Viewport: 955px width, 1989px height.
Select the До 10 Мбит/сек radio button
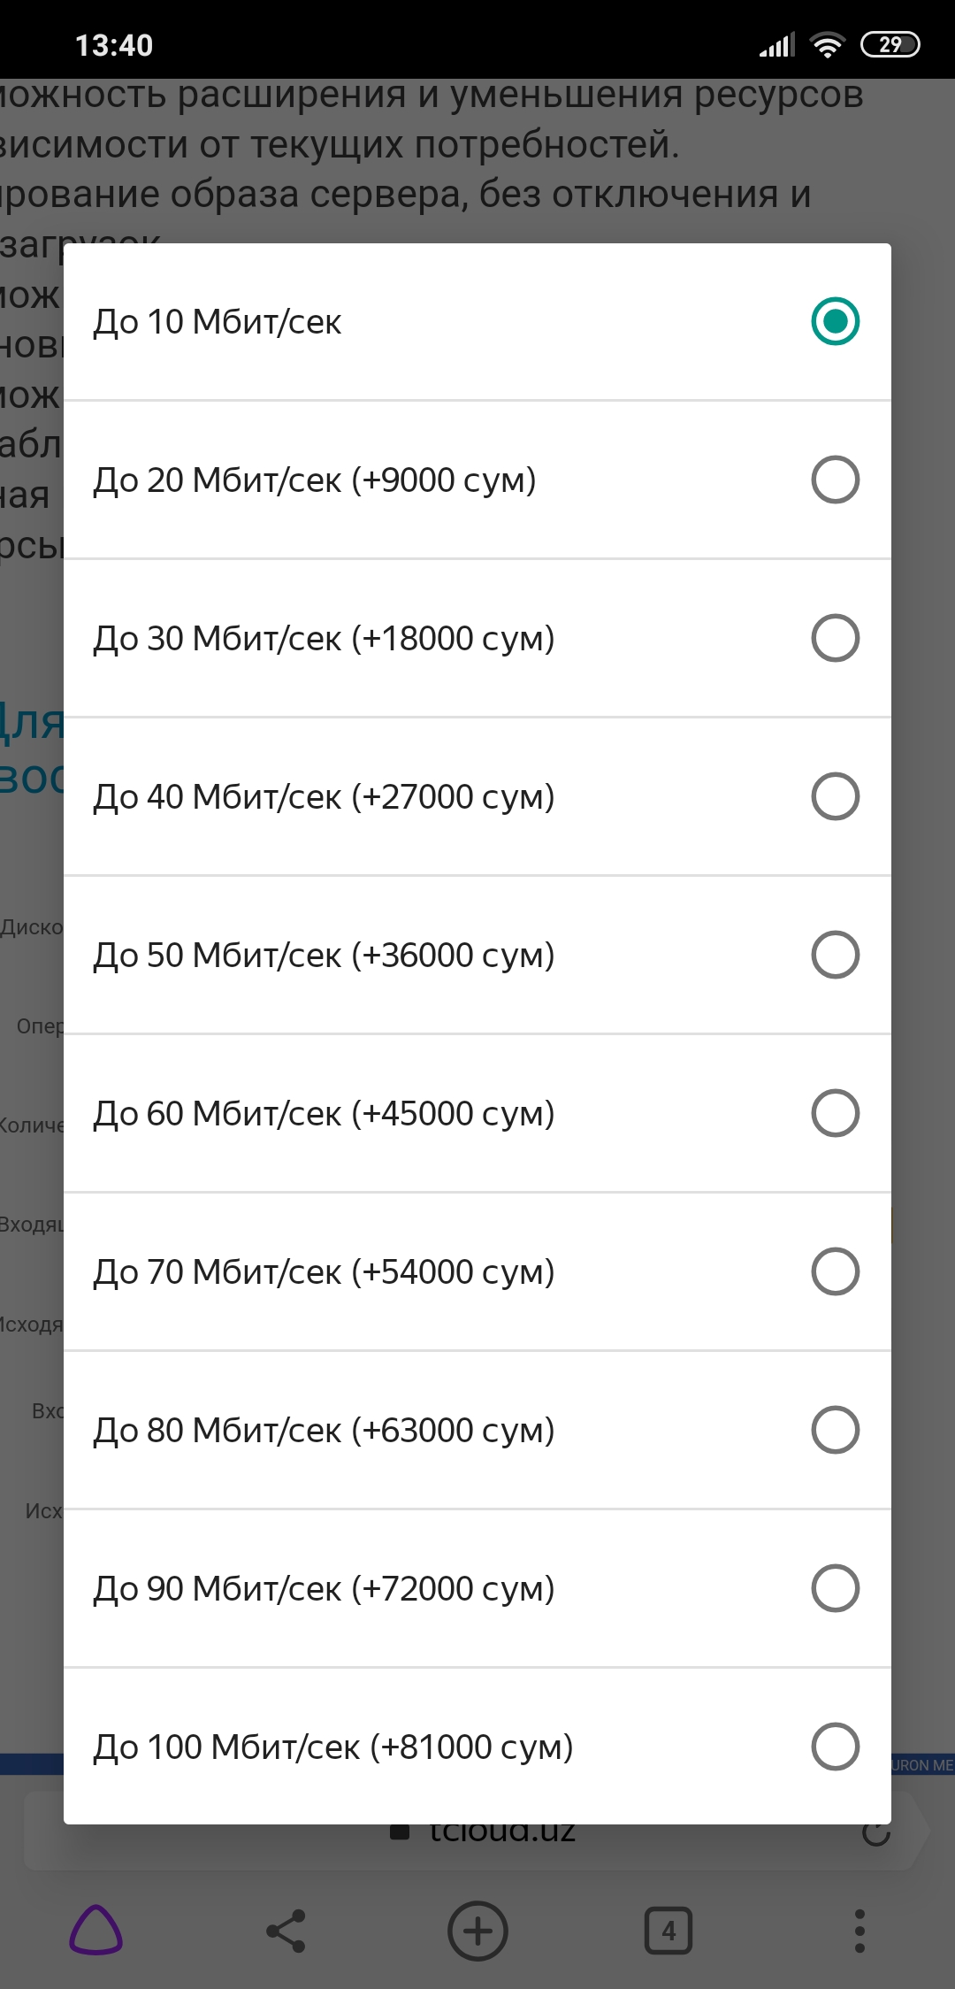pos(835,321)
